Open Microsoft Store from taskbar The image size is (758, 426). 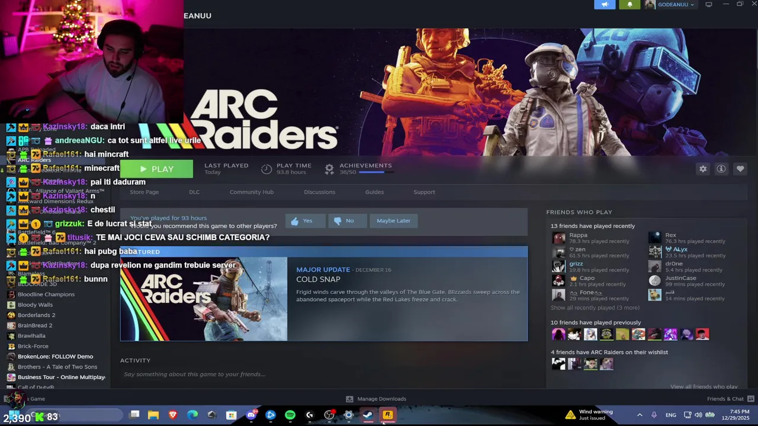tap(232, 415)
